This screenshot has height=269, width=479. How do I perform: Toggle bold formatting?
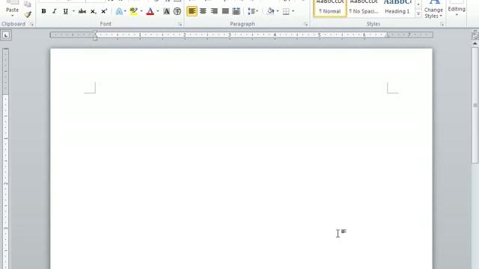(43, 11)
